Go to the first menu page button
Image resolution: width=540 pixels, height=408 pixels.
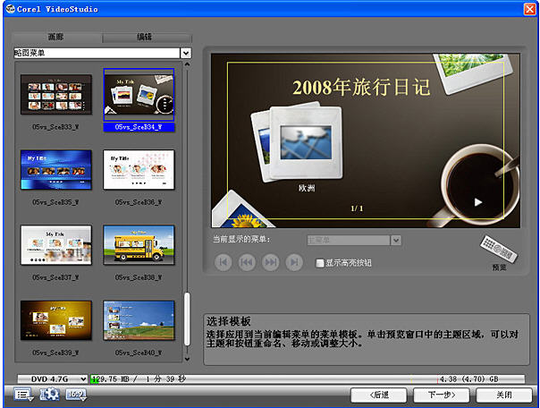[223, 262]
